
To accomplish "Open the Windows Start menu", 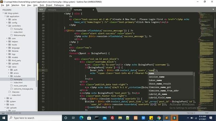I will [x=4, y=118].
